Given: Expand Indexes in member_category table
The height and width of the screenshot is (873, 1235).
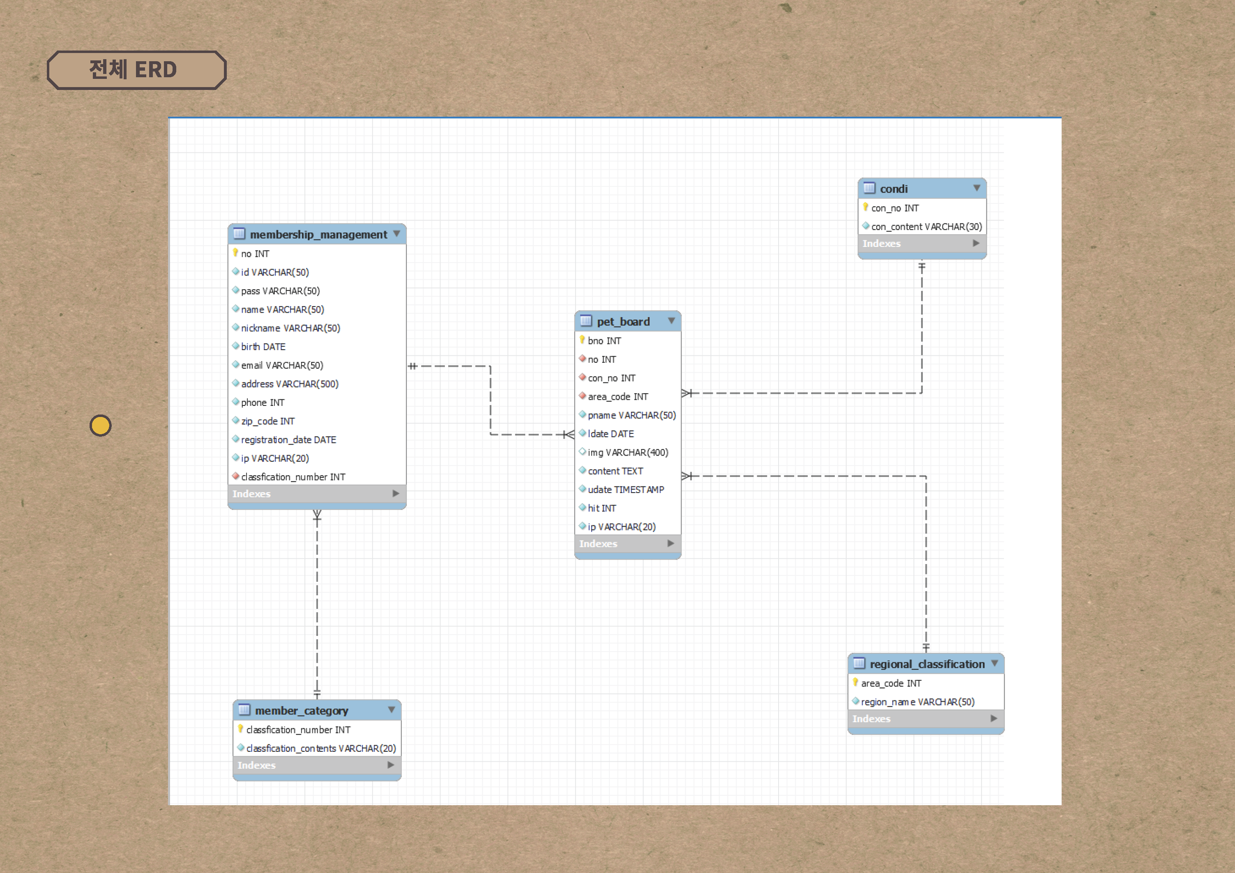Looking at the screenshot, I should tap(391, 765).
